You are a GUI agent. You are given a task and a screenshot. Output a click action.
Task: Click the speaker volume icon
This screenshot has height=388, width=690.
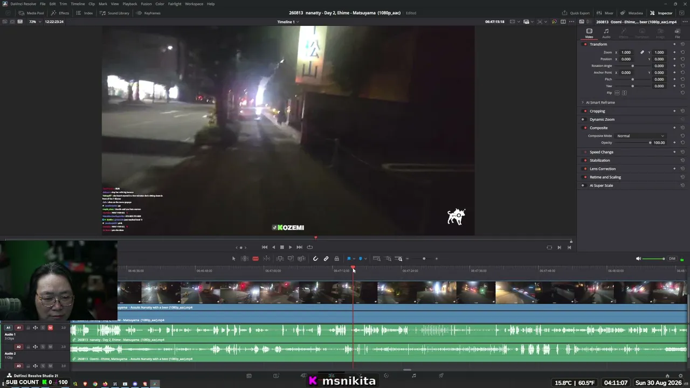click(x=638, y=259)
